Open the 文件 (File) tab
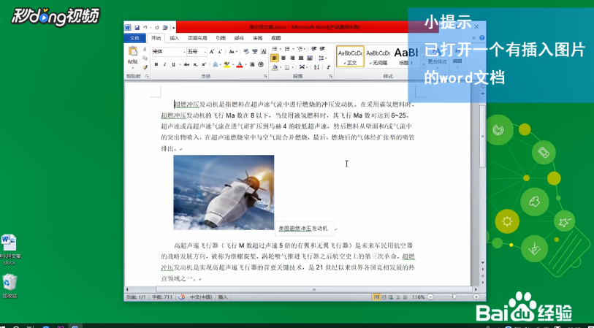 click(134, 38)
